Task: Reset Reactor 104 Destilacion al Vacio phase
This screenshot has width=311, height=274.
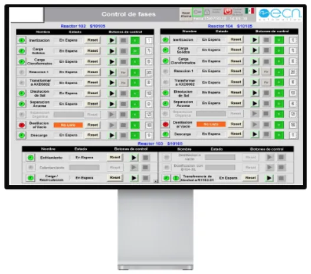Action: pyautogui.click(x=236, y=124)
